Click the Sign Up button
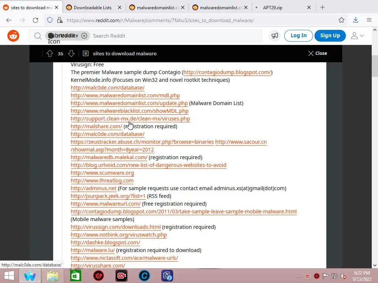The height and width of the screenshot is (283, 378). [x=330, y=36]
